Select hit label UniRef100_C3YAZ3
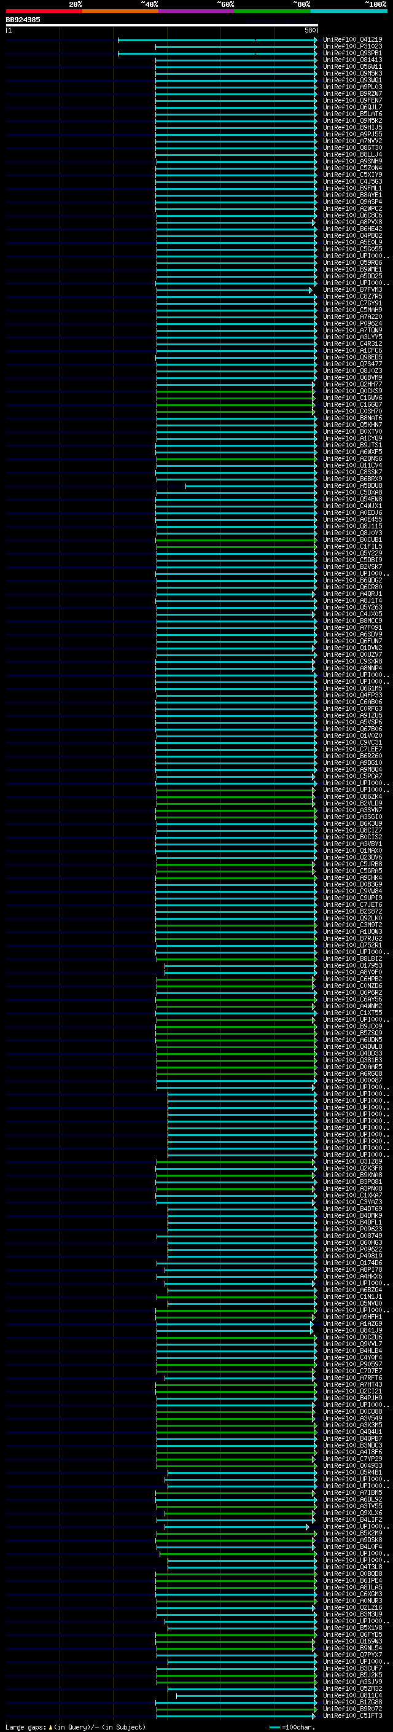 pyautogui.click(x=352, y=1202)
